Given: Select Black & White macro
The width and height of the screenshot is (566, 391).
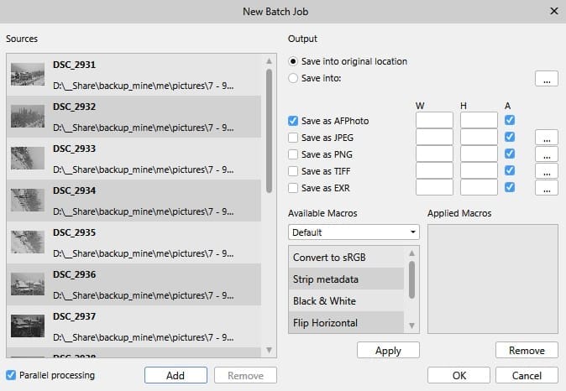Looking at the screenshot, I should 346,301.
